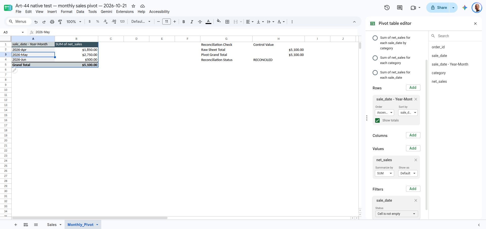Click the Redo icon in toolbar
Image resolution: width=486 pixels, height=229 pixels.
tap(44, 22)
